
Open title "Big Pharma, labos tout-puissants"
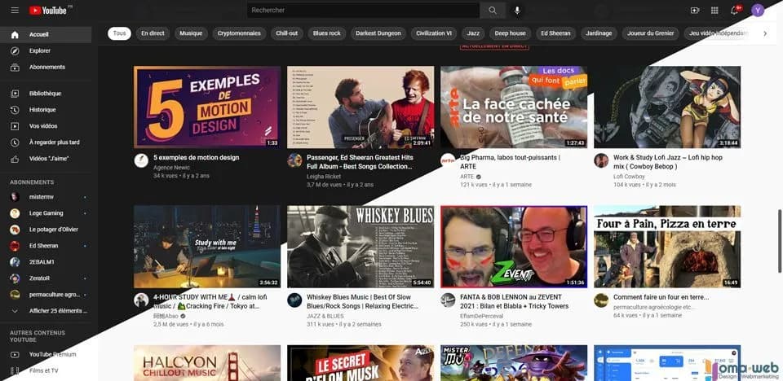[511, 162]
